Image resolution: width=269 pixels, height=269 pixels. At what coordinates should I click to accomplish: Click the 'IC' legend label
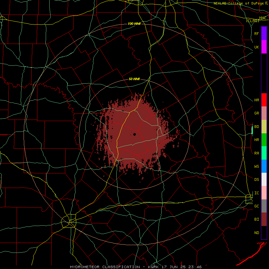click(x=257, y=193)
